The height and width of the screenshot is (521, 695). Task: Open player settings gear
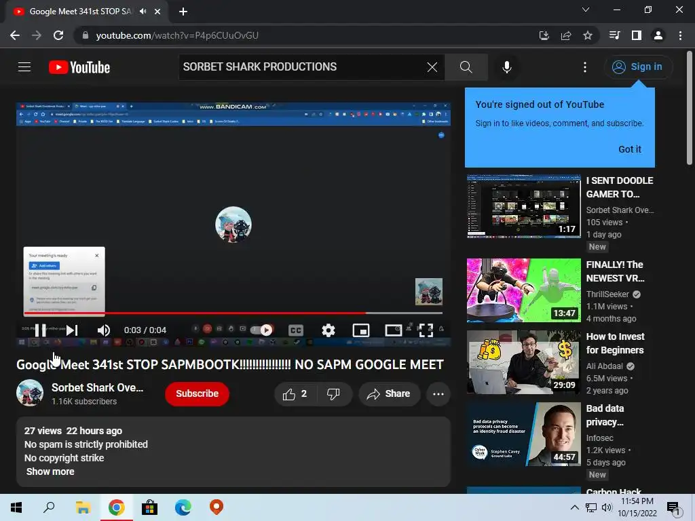click(328, 330)
